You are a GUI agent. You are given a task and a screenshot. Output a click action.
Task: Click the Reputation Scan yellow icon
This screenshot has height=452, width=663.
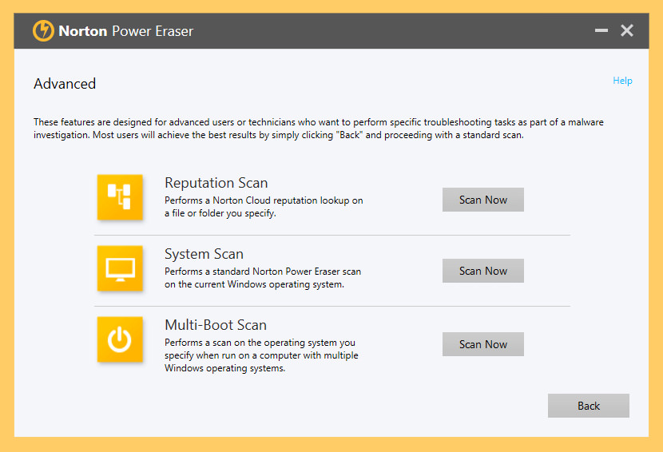click(120, 197)
